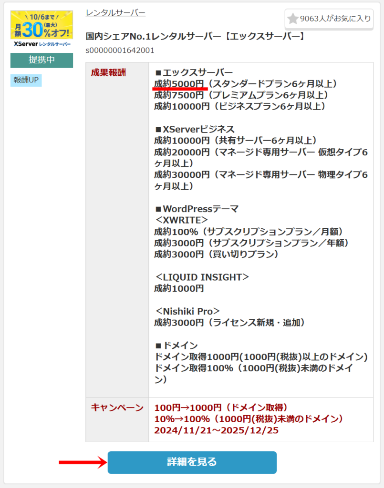Click 成約20000円 マネージド専用サーバー 仮想タイプ line

click(x=261, y=157)
